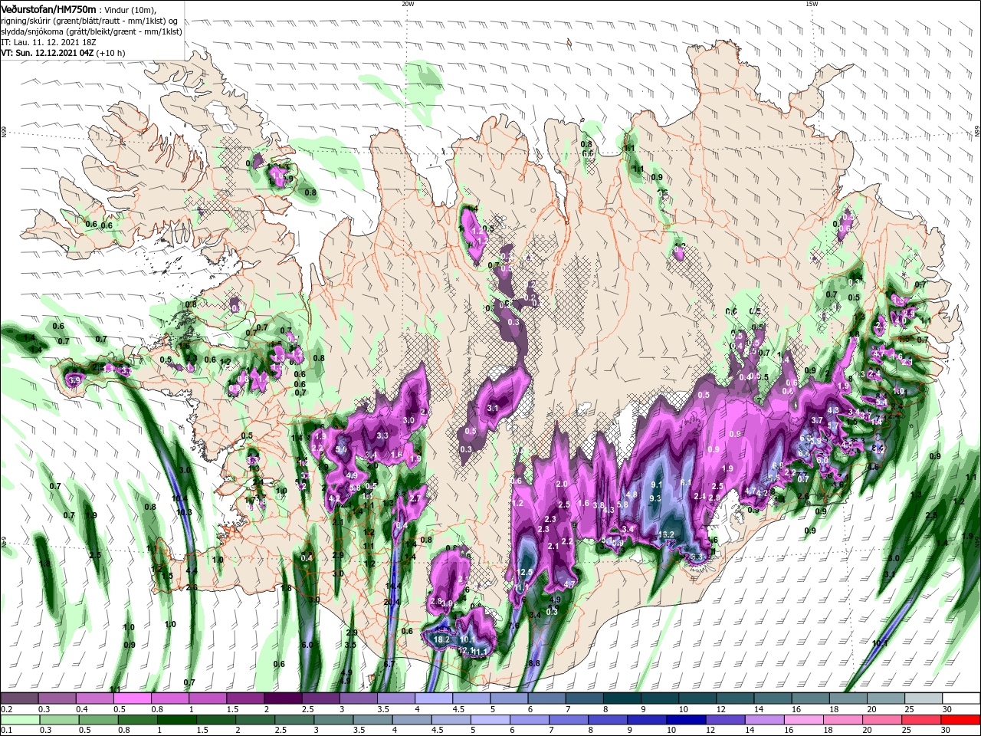
Task: Click the 16.2 precipitation value
Action: tap(666, 534)
